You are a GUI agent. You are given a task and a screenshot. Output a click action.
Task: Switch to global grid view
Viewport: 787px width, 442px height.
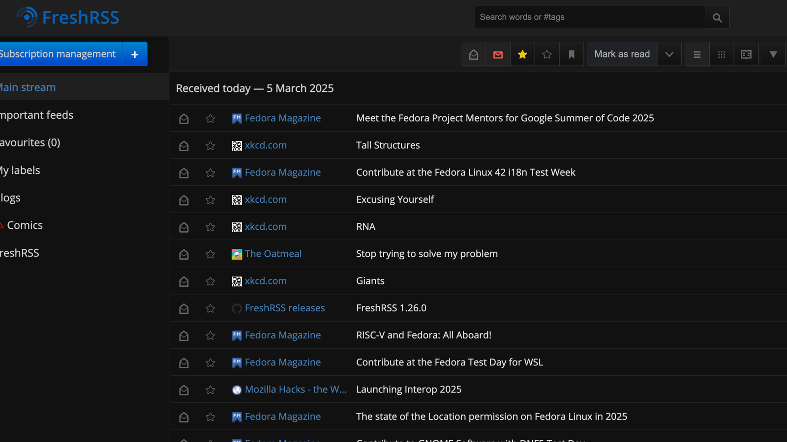tap(722, 55)
